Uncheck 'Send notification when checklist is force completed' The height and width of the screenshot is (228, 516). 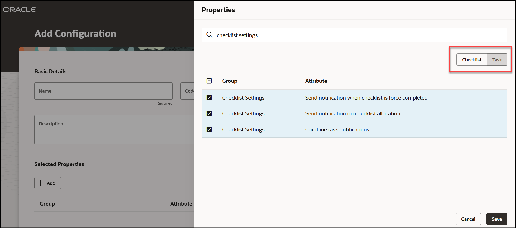click(x=209, y=98)
